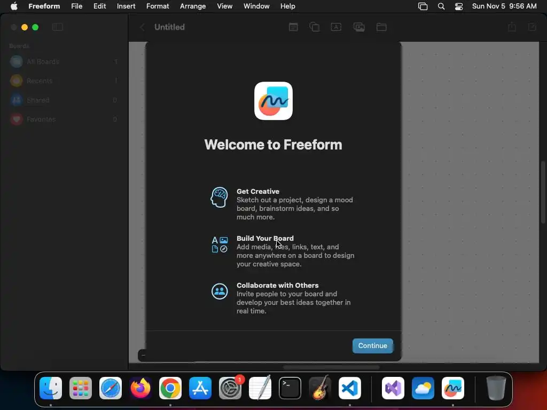Click the vertical scrollbar at right edge
Viewport: 547px width, 410px height.
click(543, 192)
